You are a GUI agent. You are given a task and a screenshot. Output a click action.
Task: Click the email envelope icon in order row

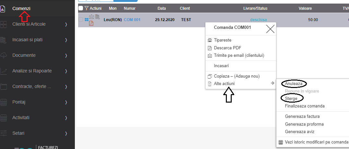91,17
